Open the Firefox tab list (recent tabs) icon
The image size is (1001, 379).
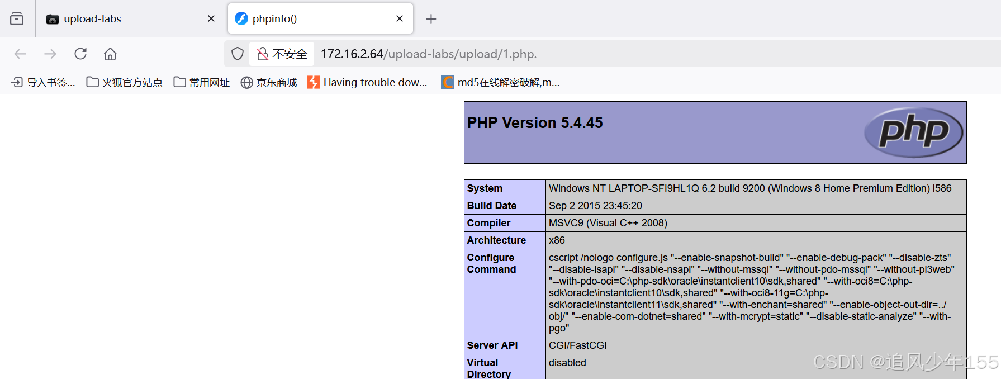tap(17, 18)
